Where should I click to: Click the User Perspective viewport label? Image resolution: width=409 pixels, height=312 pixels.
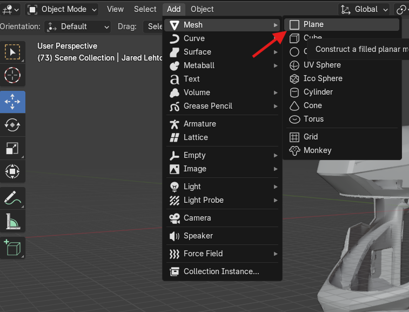pos(68,46)
